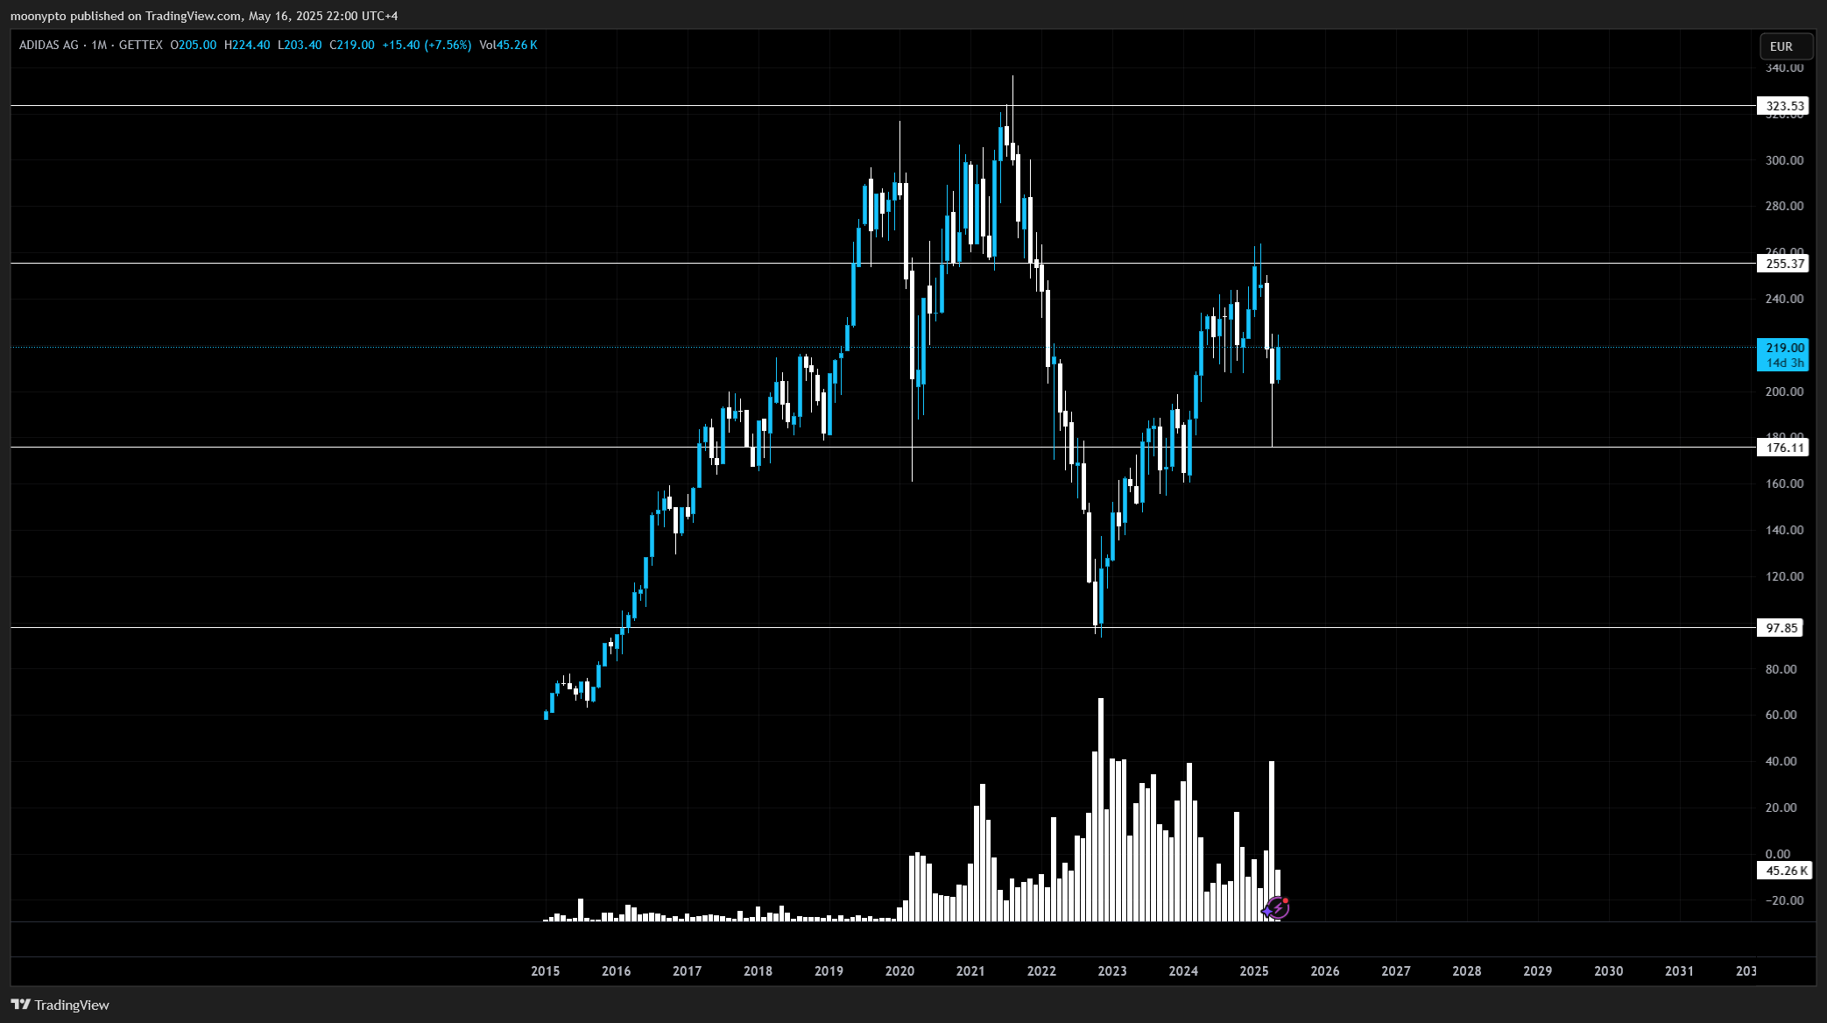This screenshot has width=1827, height=1023.
Task: Click the publisher header text 'moonypto published on TradingView.com'
Action: 126,16
